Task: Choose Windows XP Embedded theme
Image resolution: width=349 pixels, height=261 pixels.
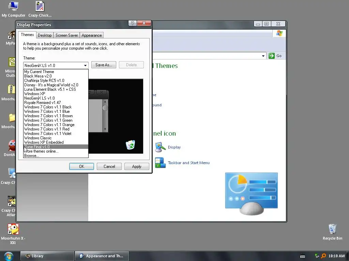Action: (x=56, y=142)
